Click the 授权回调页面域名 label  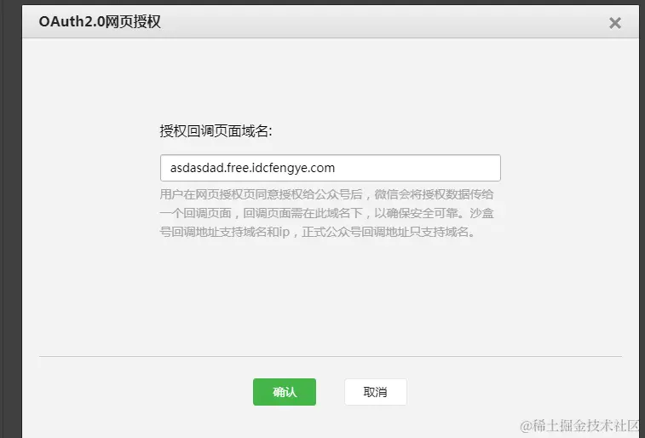click(x=216, y=131)
